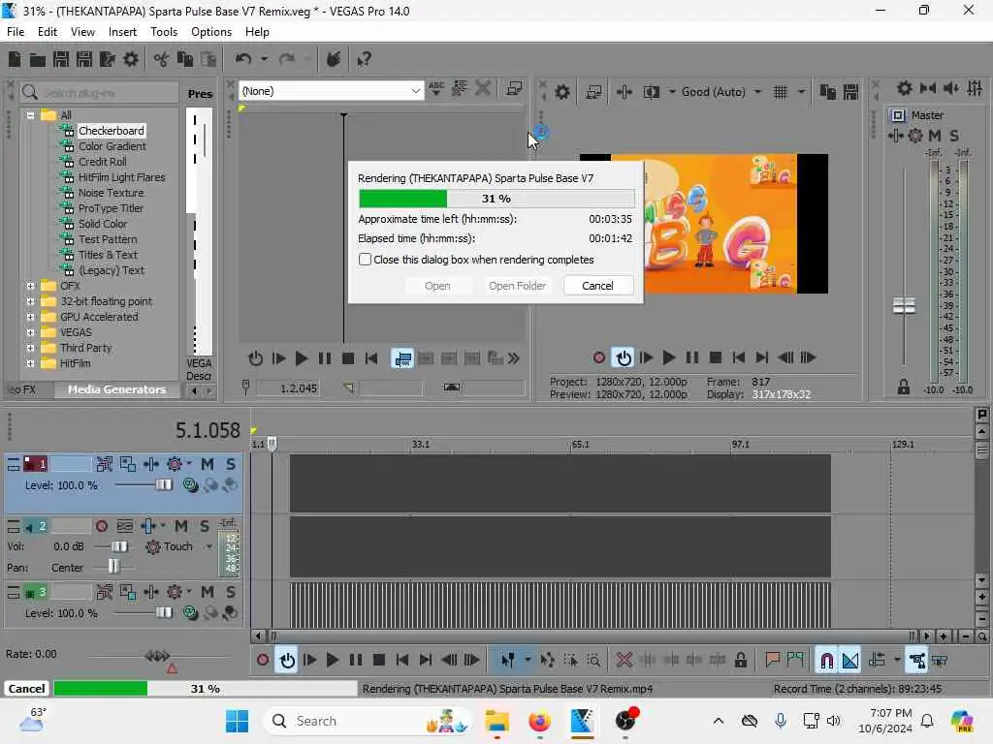Click the overlays grid icon in preview
Screen dimensions: 993x744
click(781, 92)
